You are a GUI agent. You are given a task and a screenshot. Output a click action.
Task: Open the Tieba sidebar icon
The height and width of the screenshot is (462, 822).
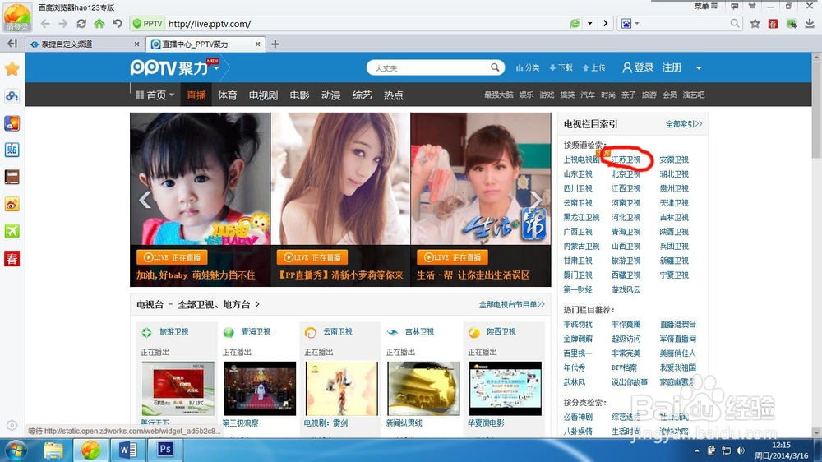pyautogui.click(x=12, y=150)
